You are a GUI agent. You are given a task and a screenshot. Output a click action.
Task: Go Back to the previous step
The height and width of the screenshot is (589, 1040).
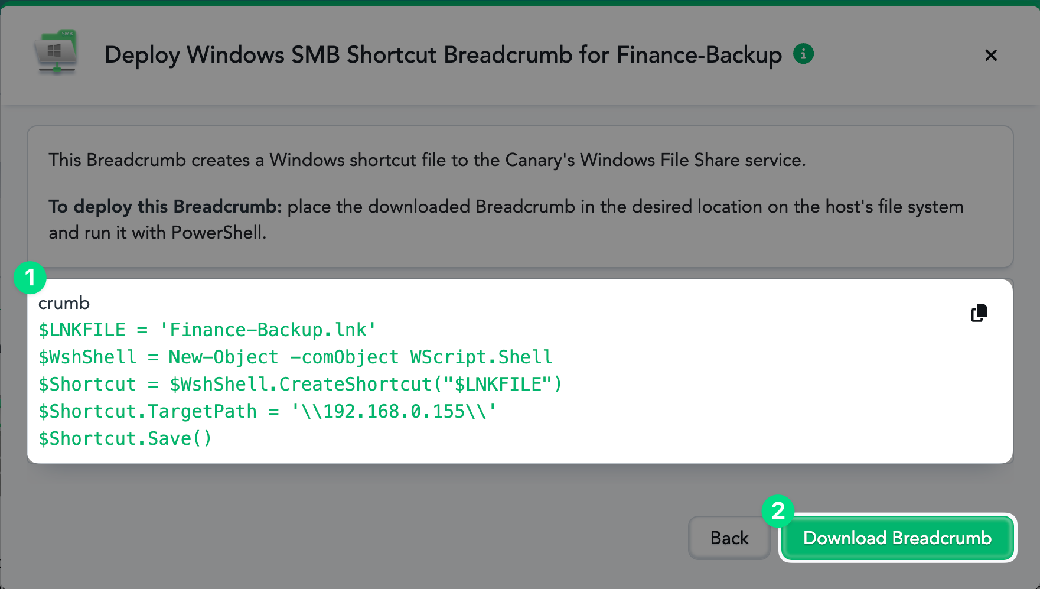coord(729,538)
